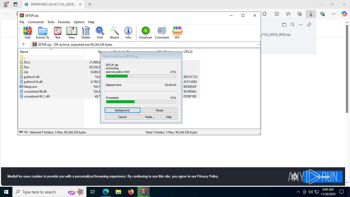This screenshot has width=350, height=197.
Task: Open the Wizard toolbar icon
Action: coord(114,33)
